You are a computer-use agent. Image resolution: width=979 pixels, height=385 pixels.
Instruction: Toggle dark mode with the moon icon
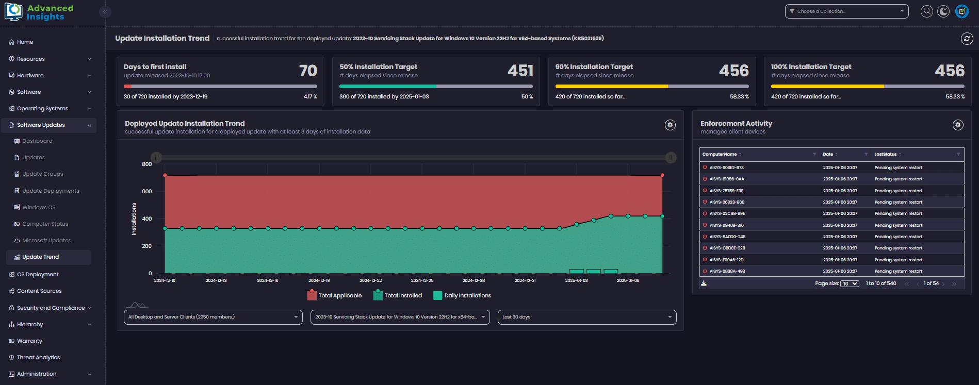click(943, 11)
